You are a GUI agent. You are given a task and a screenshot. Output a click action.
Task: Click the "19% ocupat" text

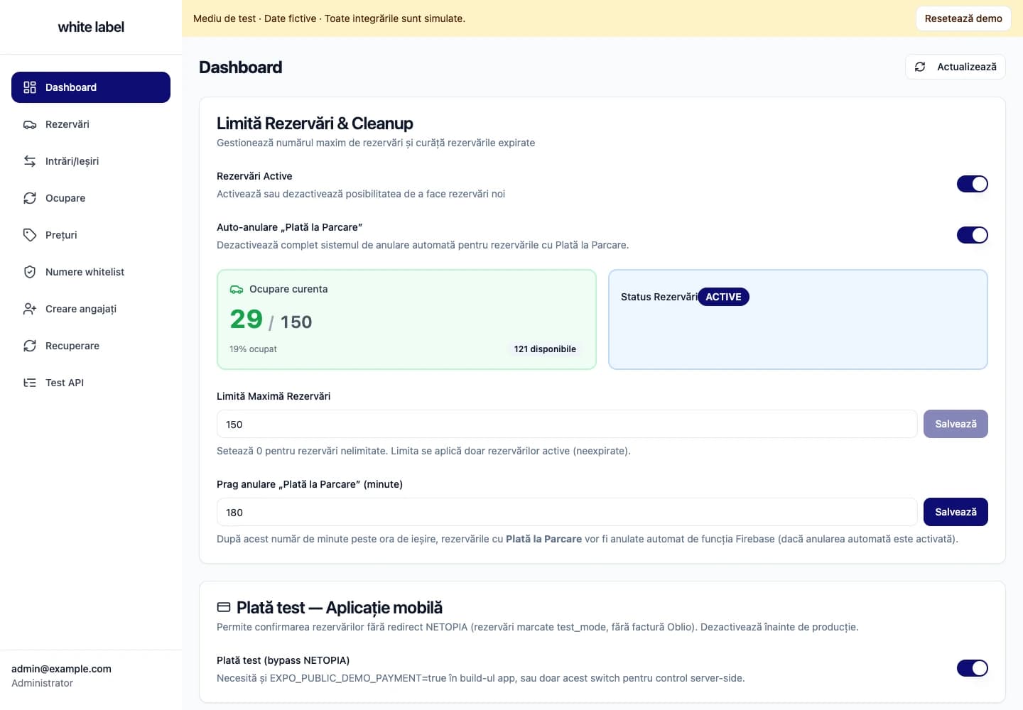coord(253,349)
